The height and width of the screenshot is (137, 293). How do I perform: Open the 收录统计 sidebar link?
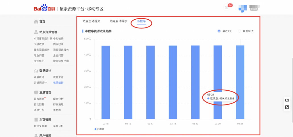[x=58, y=83]
